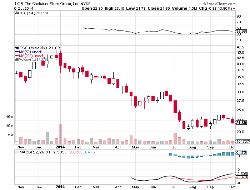The width and height of the screenshot is (250, 190).
Task: Click the 21.89 last price tag
Action: coord(241,123)
